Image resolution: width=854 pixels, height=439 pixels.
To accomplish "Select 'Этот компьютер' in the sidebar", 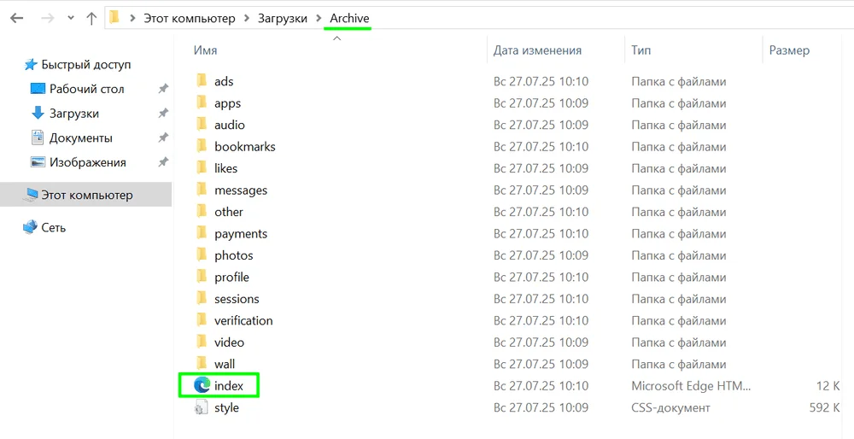I will click(87, 195).
